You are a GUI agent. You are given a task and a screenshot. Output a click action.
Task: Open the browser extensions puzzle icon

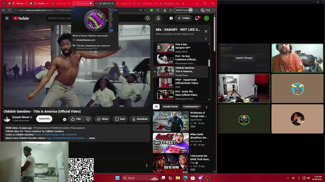pyautogui.click(x=158, y=10)
